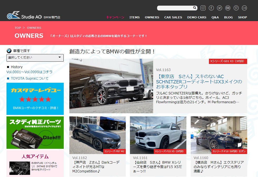Click the Vol.1160 label

coord(201,158)
